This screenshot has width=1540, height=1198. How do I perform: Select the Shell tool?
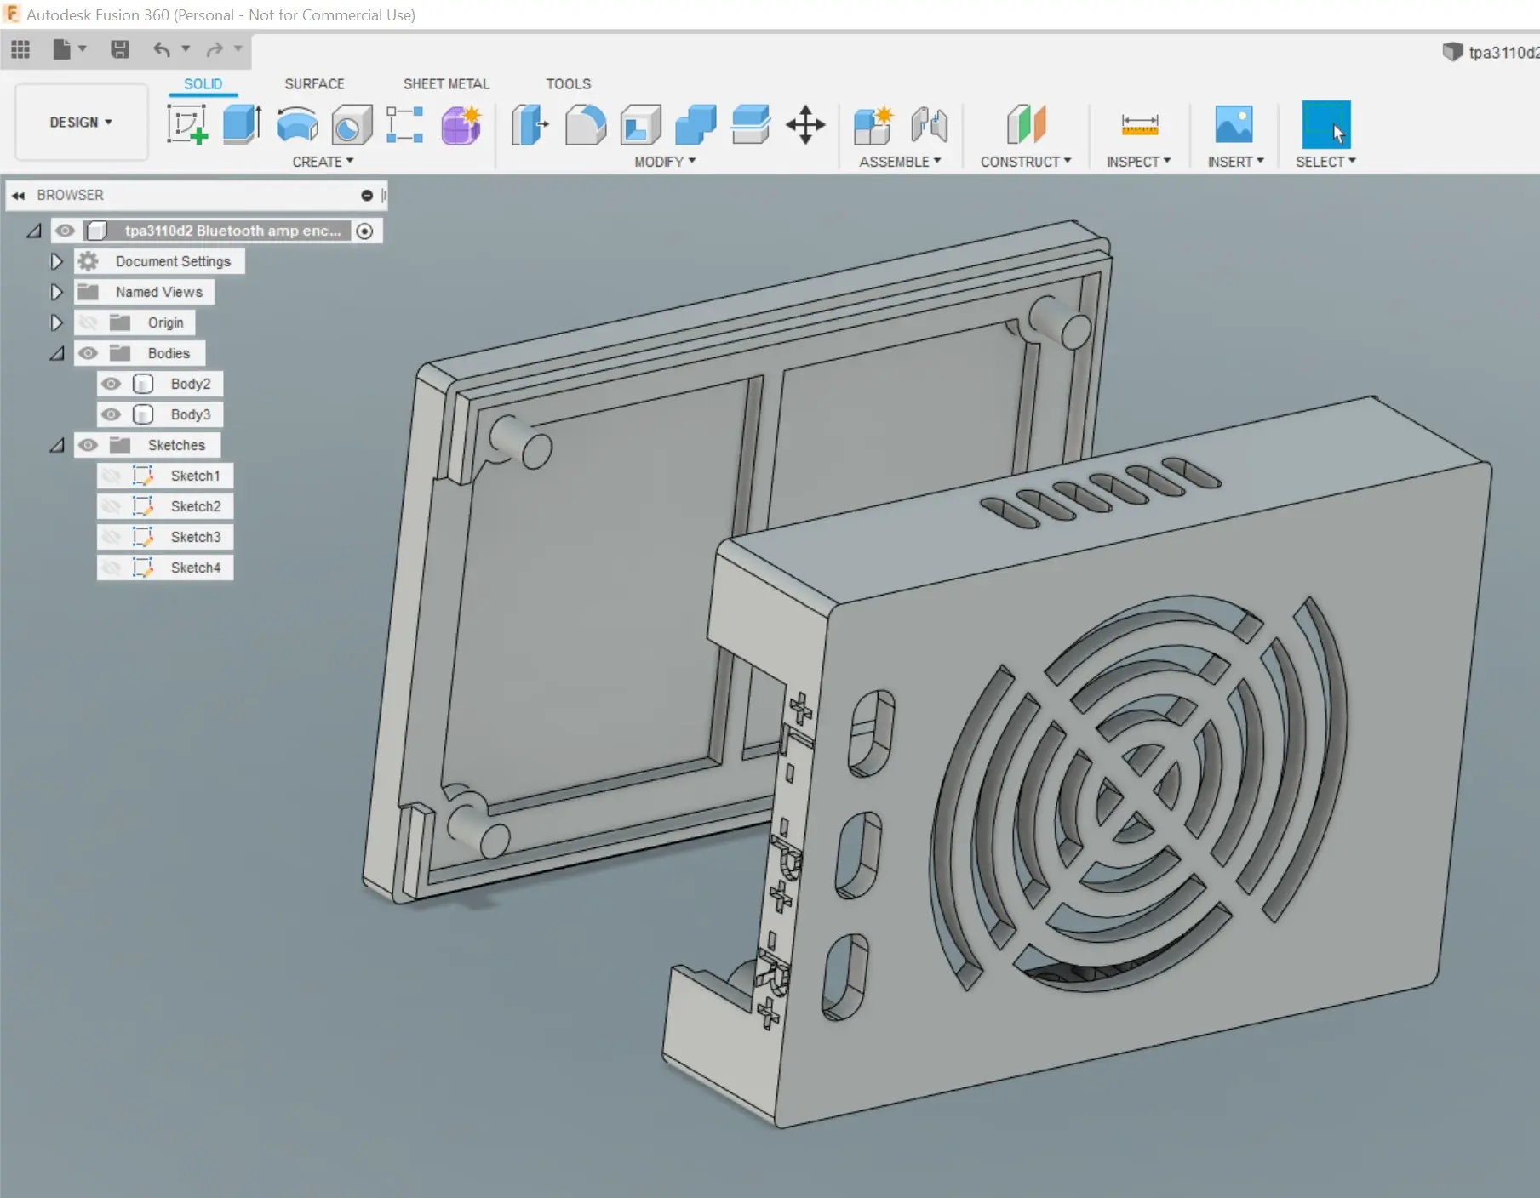641,124
